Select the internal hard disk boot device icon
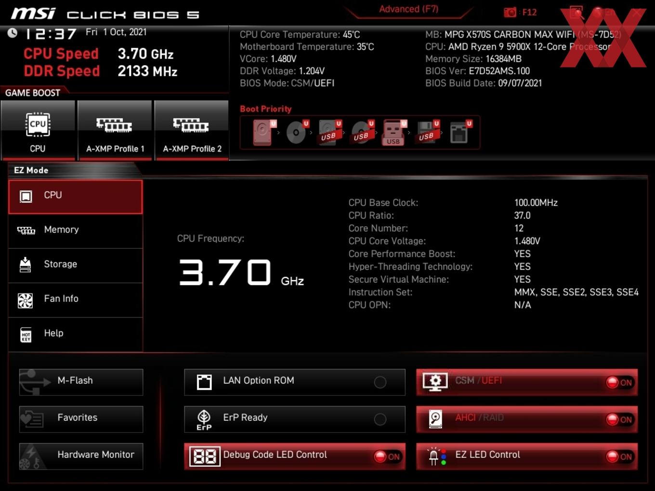The image size is (655, 491). pos(263,132)
